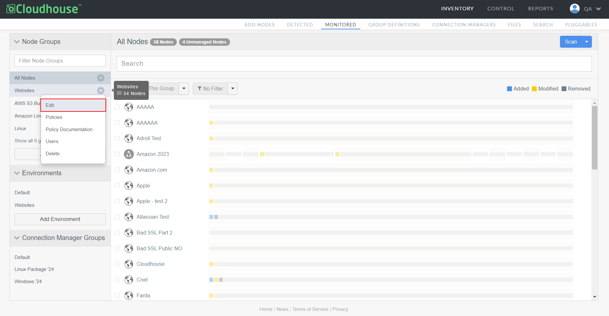The image size is (609, 316).
Task: Select the Linux Package '24 group
Action: coord(34,269)
